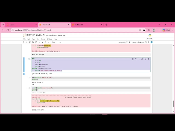This screenshot has height=131, width=175.
Task: Click the 'except value error' markdown cell
Action: tap(38, 110)
